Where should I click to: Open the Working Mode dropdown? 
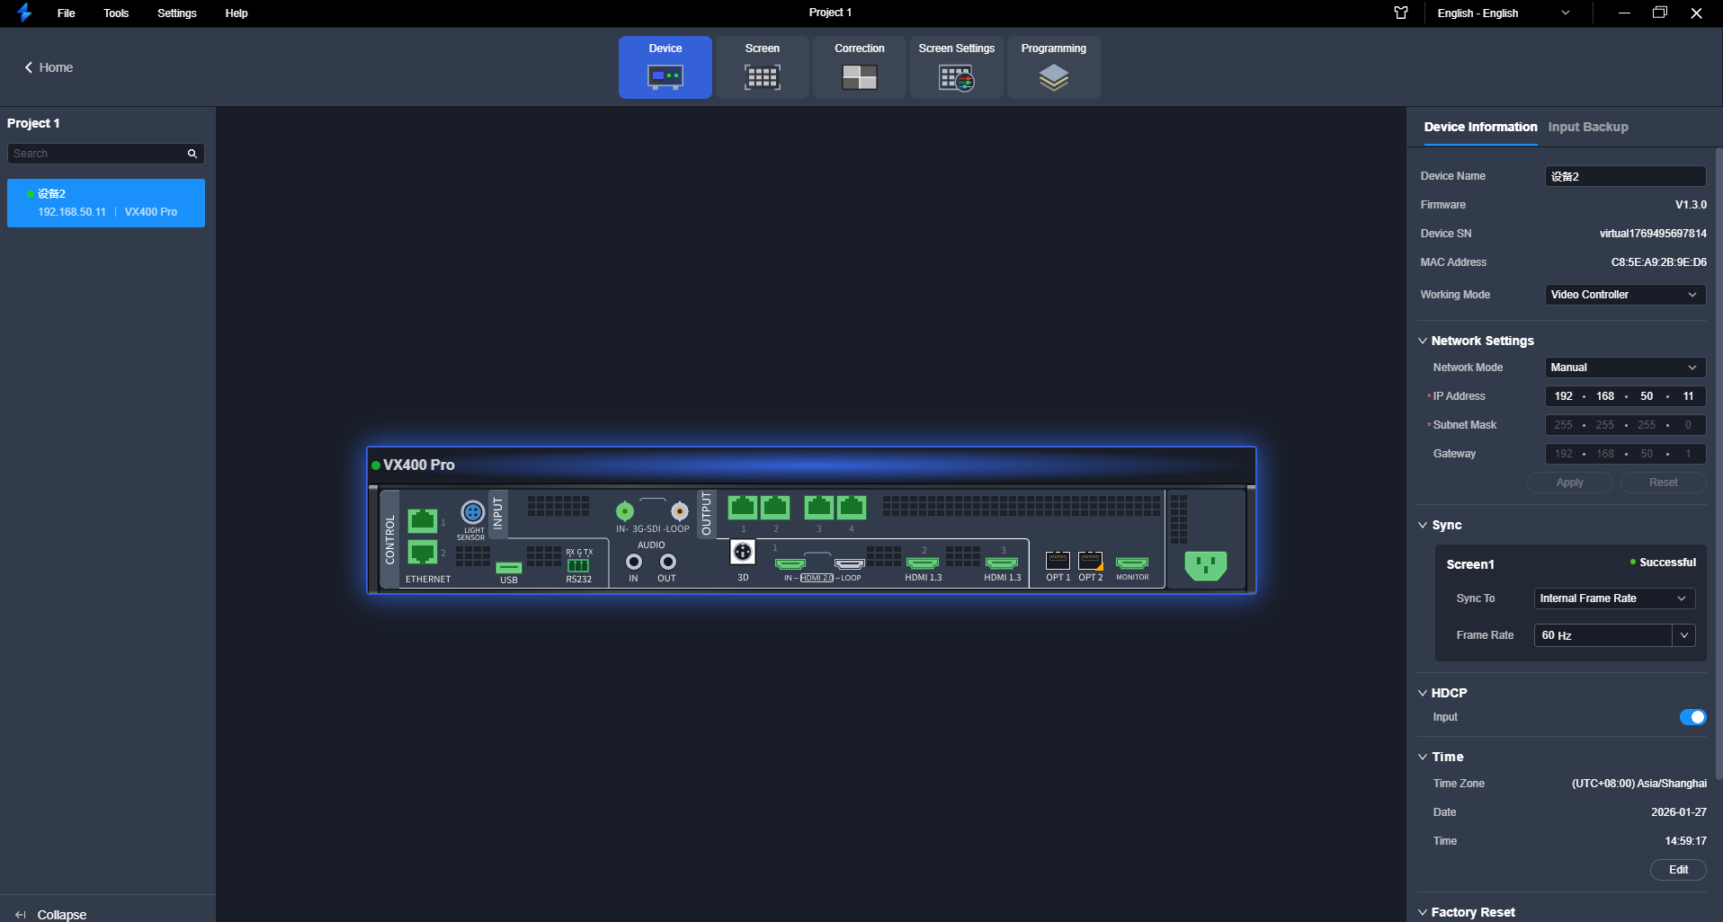pyautogui.click(x=1625, y=295)
